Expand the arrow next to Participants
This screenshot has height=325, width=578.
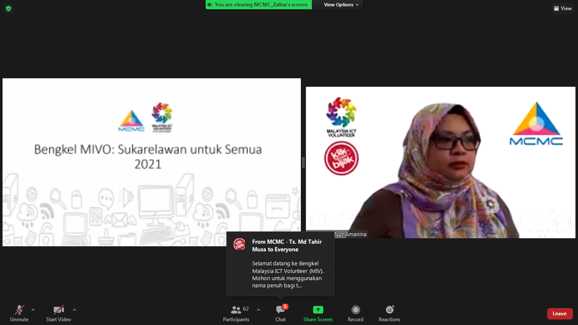point(259,310)
